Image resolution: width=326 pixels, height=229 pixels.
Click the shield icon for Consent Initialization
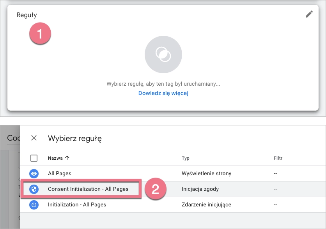[x=34, y=189]
